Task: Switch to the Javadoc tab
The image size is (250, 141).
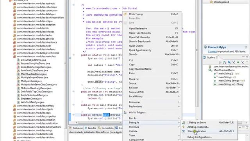Action: (x=90, y=128)
